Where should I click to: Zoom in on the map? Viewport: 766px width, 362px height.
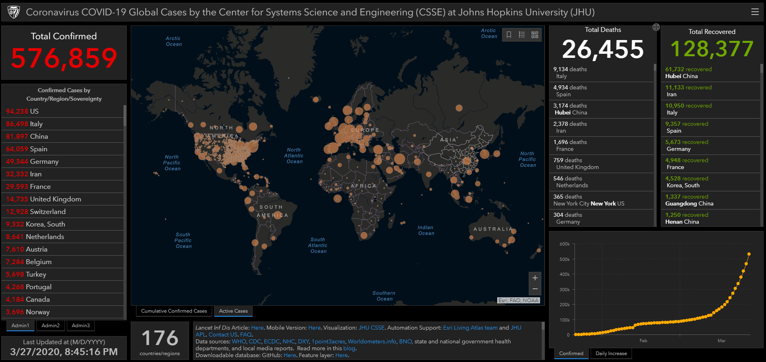[535, 278]
